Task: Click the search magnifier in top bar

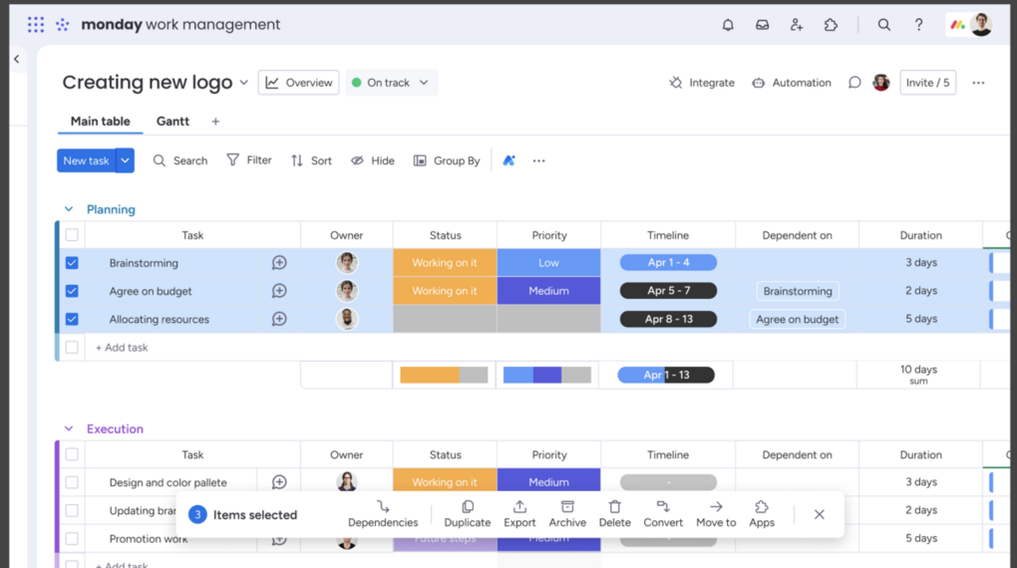Action: (x=884, y=25)
